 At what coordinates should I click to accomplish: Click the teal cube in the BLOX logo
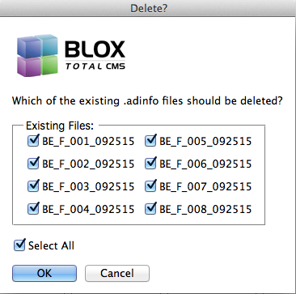point(47,45)
